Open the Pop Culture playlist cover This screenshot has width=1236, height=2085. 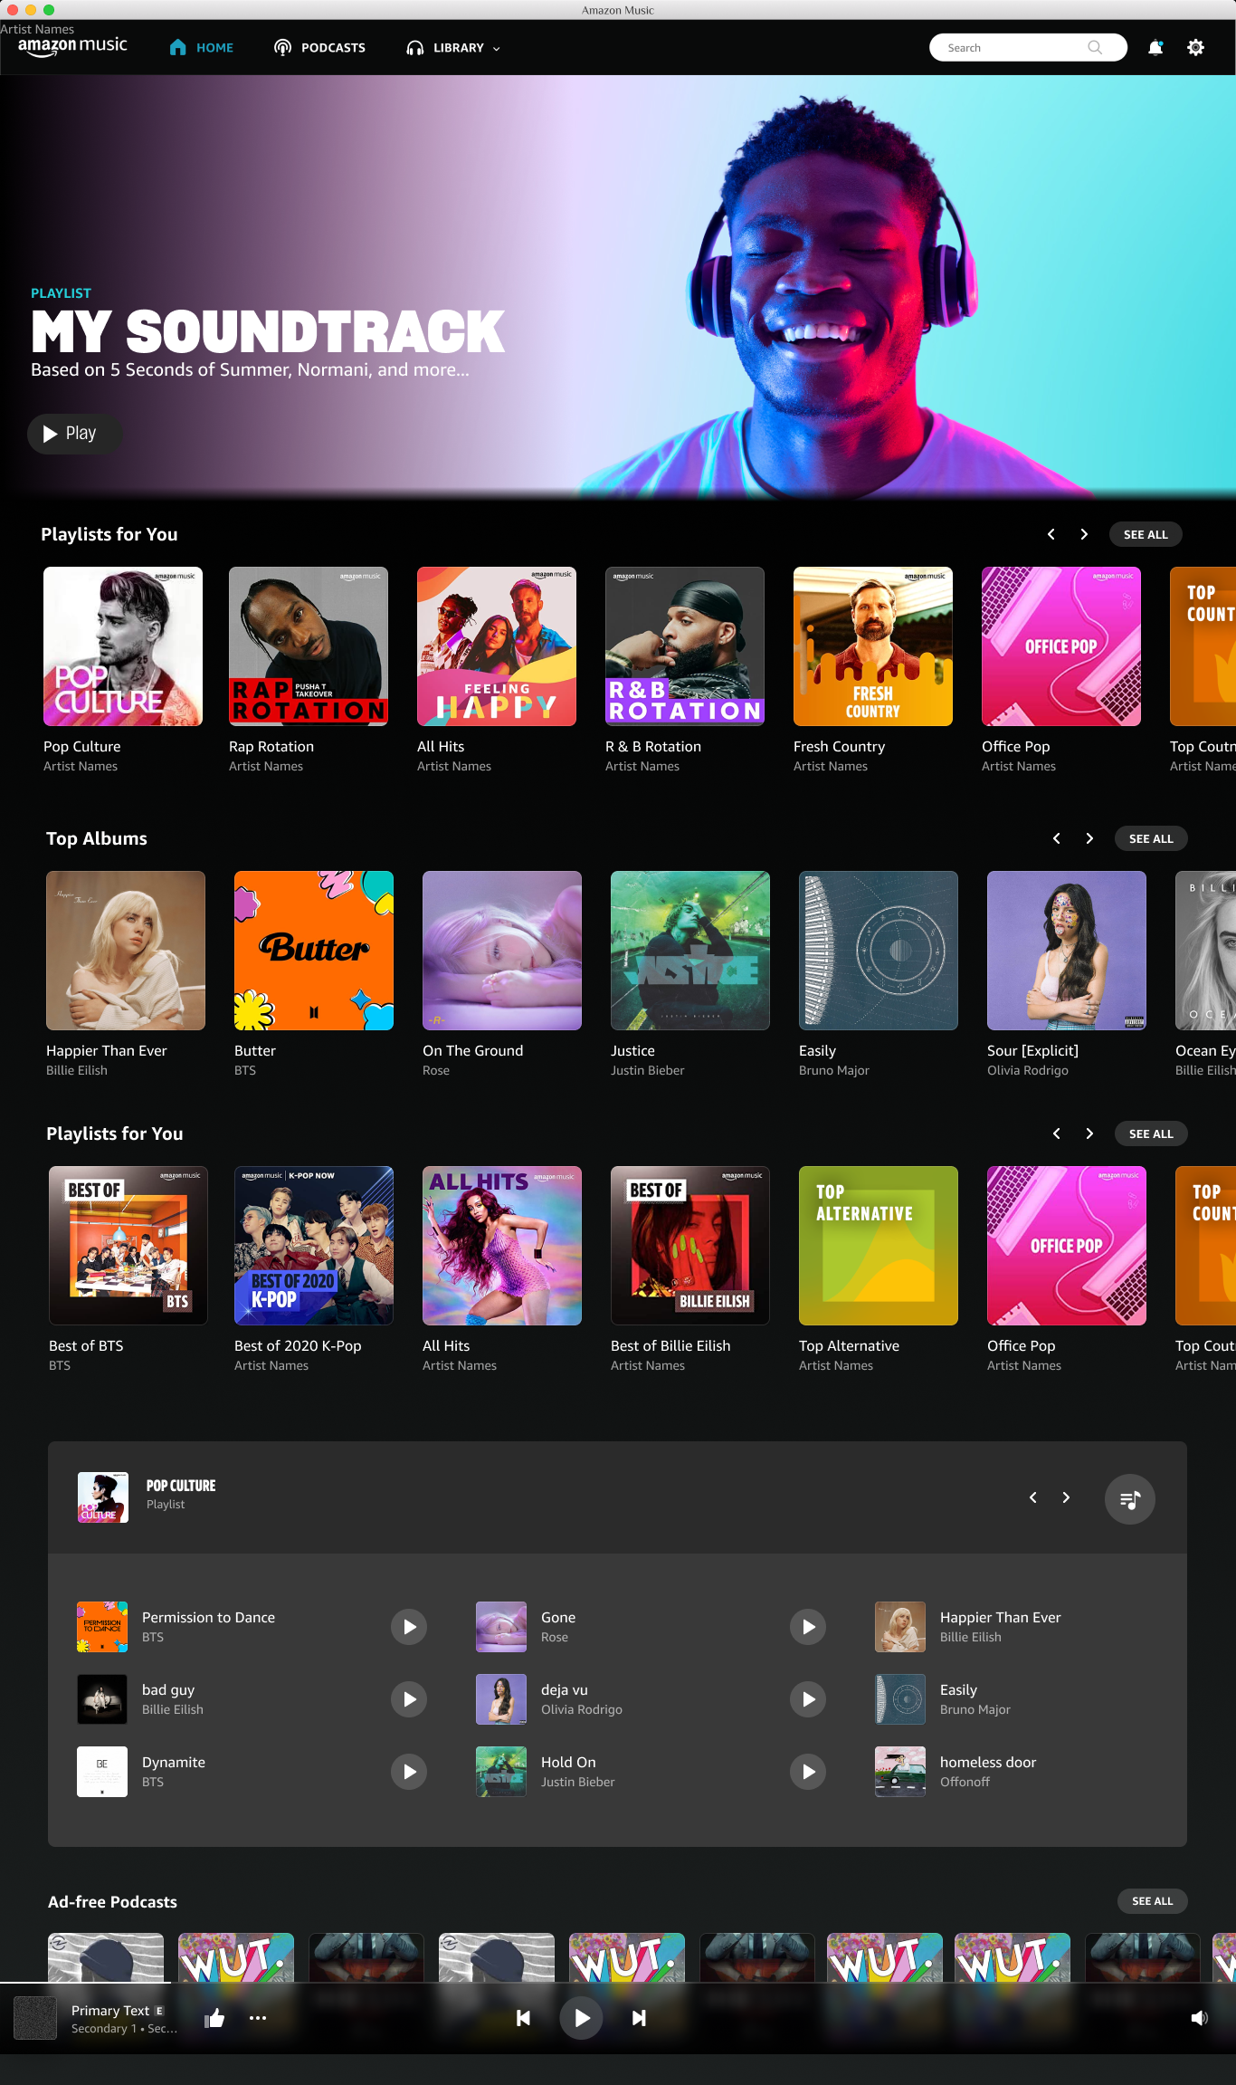pyautogui.click(x=123, y=646)
